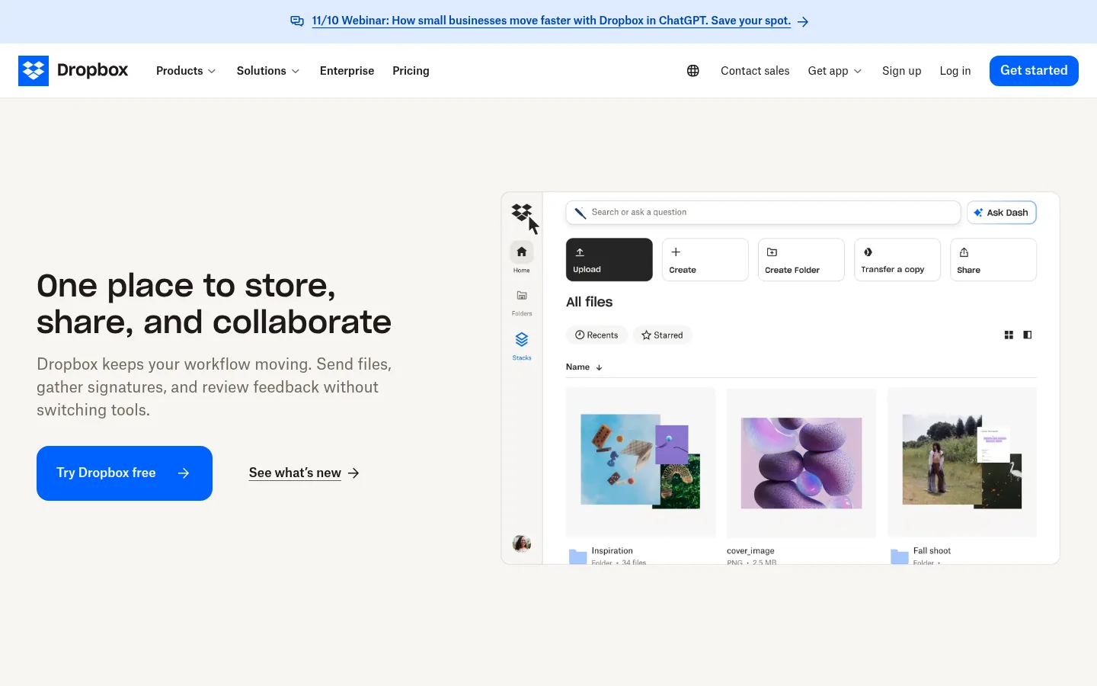
Task: Open the Folders icon in the sidebar
Action: click(x=522, y=296)
